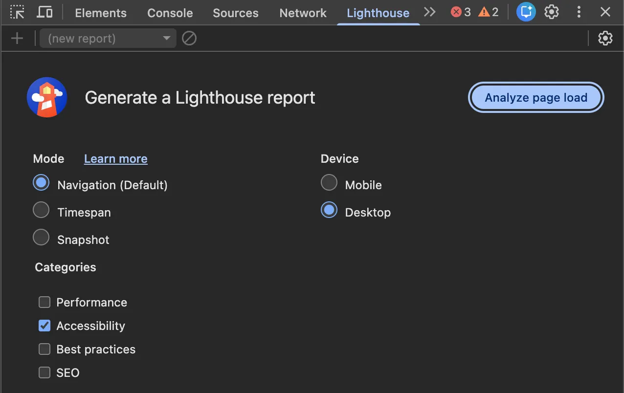The width and height of the screenshot is (624, 393).
Task: Show more DevTools tabs chevron
Action: click(430, 12)
